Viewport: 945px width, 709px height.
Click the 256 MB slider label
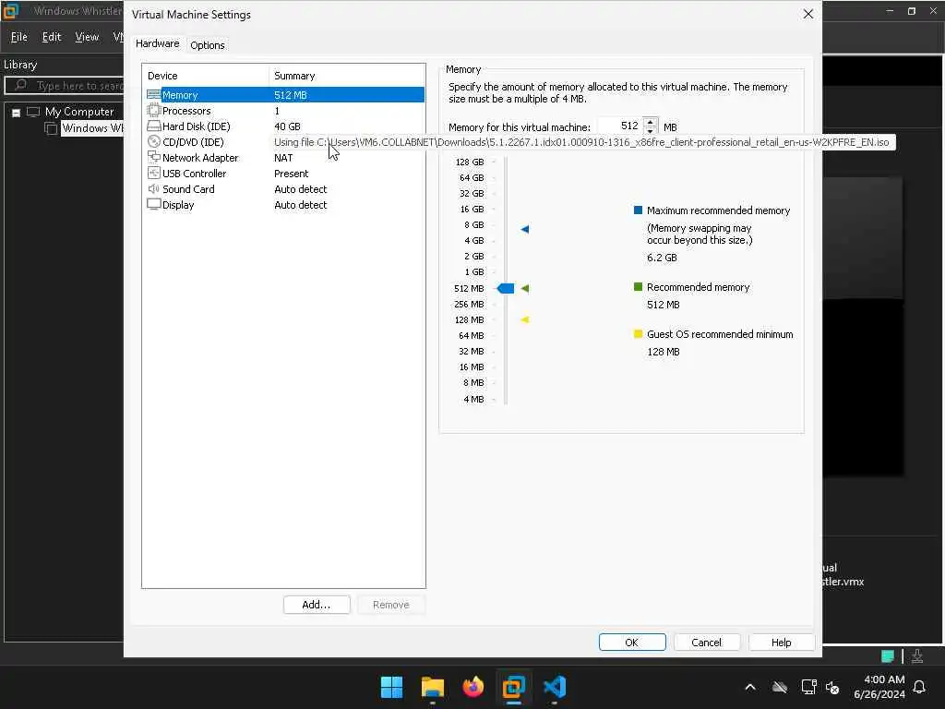coord(469,304)
